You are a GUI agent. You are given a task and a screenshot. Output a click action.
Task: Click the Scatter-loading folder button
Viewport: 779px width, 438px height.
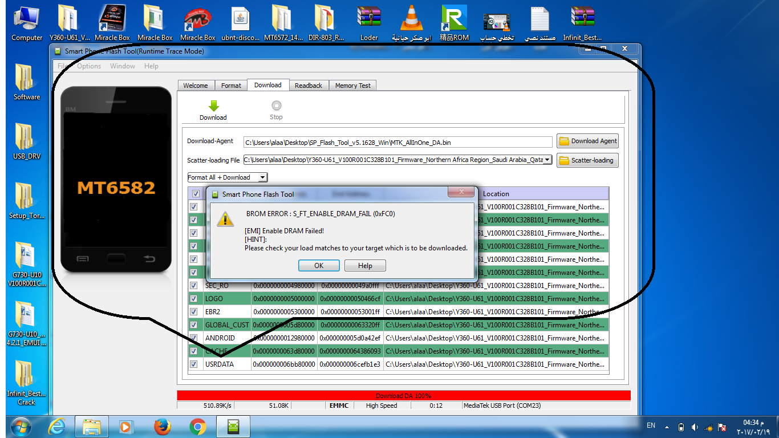pyautogui.click(x=587, y=160)
